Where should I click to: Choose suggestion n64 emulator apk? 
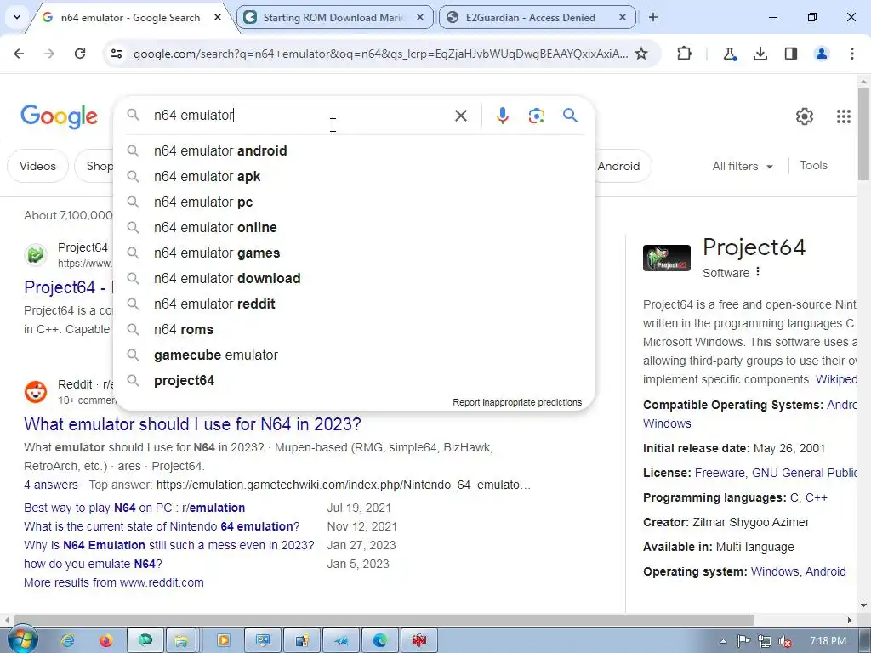354,177
